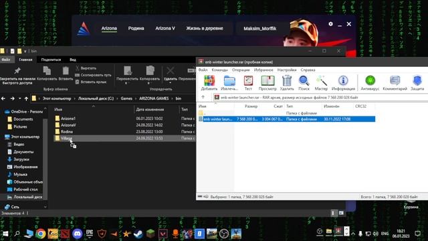
Task: Select the Родина tab in launcher
Action: click(x=136, y=28)
